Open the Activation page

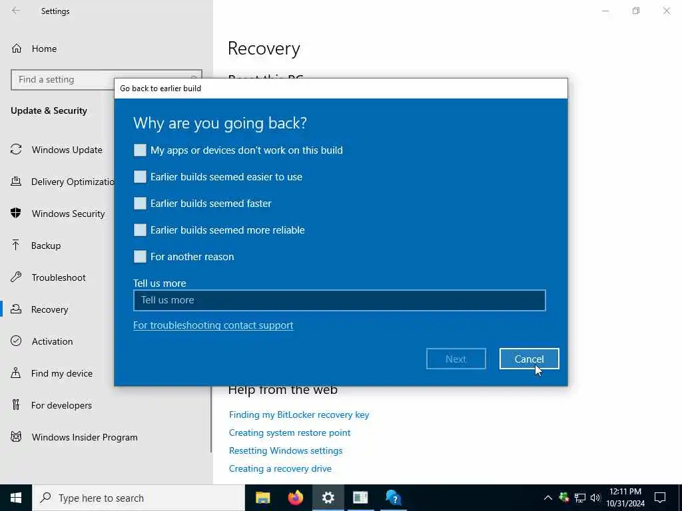click(x=52, y=341)
